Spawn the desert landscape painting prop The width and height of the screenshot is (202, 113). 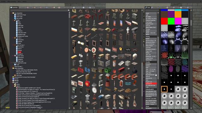[74, 30]
